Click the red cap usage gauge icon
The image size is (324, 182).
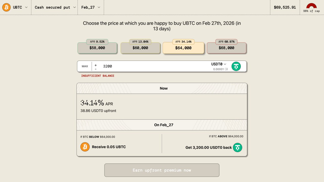pyautogui.click(x=311, y=6)
